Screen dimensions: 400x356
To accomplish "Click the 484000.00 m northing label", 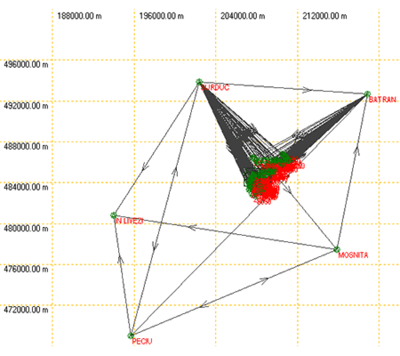I will point(26,187).
